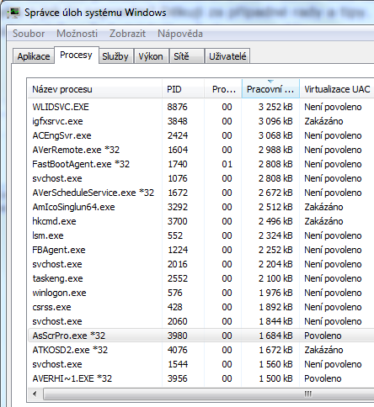Click PID value 428
374x407 pixels.
tap(175, 307)
